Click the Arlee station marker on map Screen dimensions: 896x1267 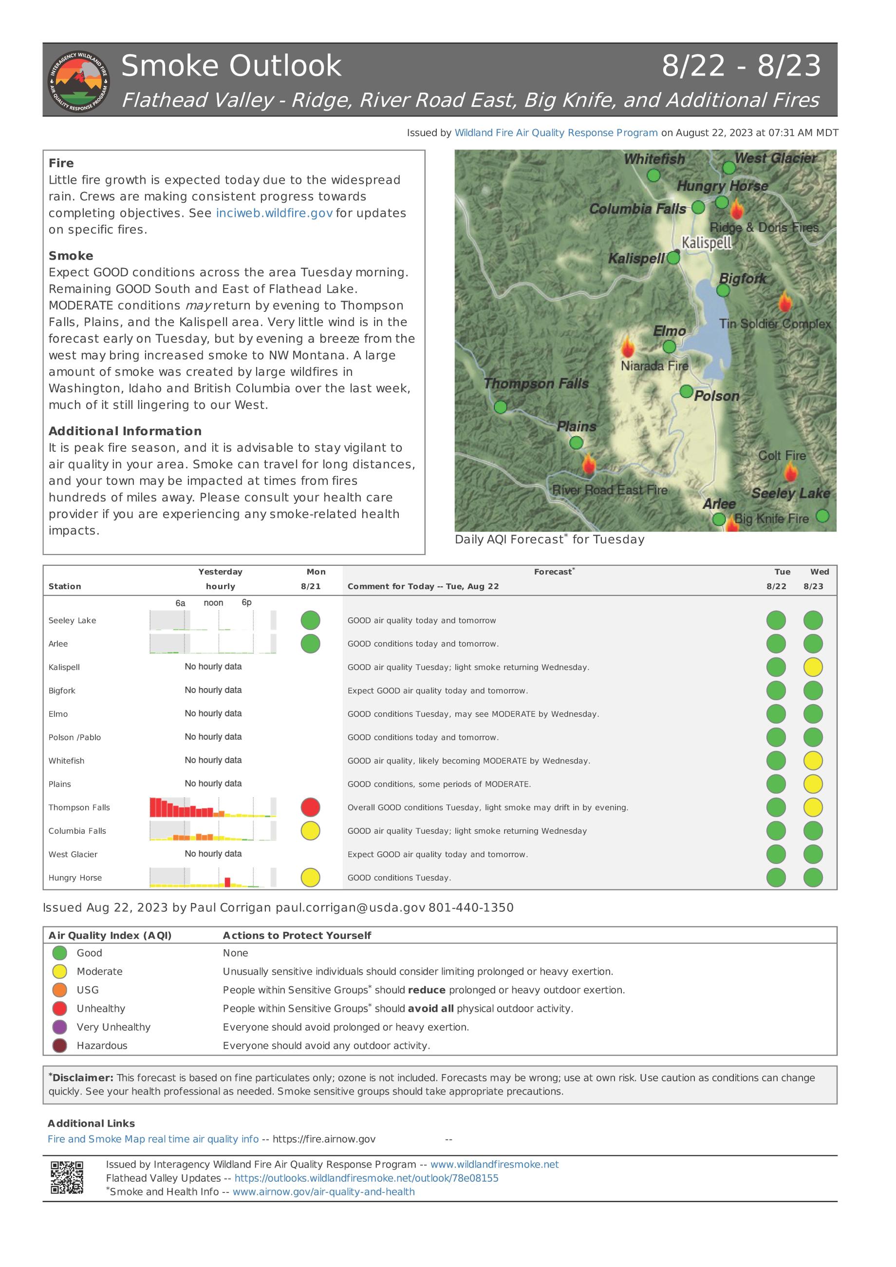(x=718, y=519)
